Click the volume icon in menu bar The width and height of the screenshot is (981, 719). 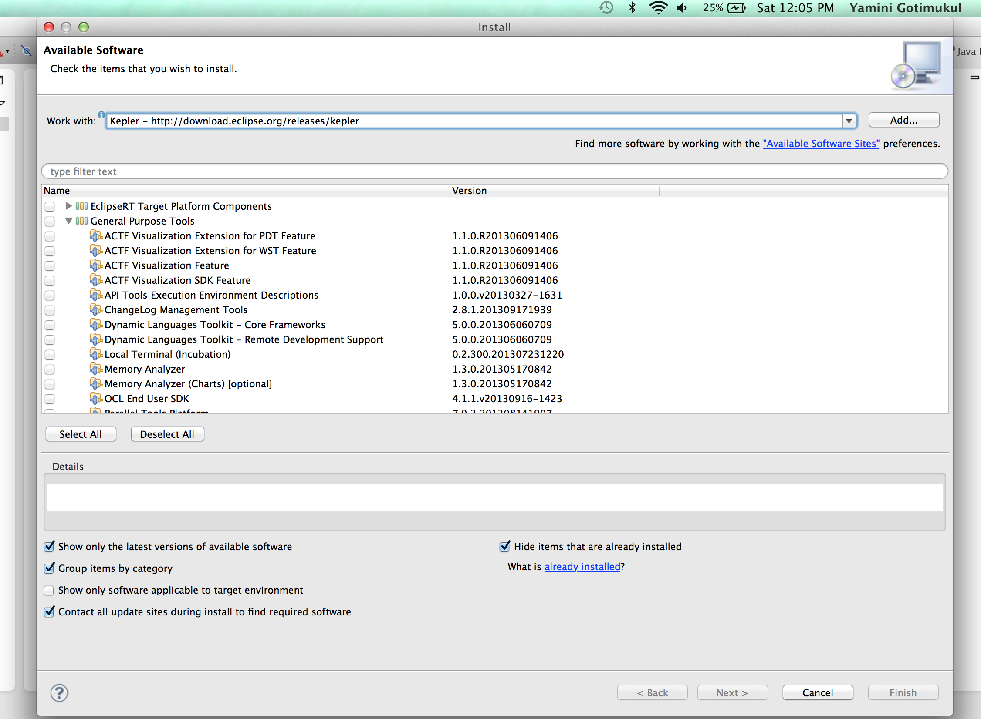click(682, 8)
